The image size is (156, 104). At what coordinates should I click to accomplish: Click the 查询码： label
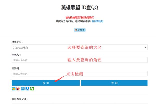[16, 68]
